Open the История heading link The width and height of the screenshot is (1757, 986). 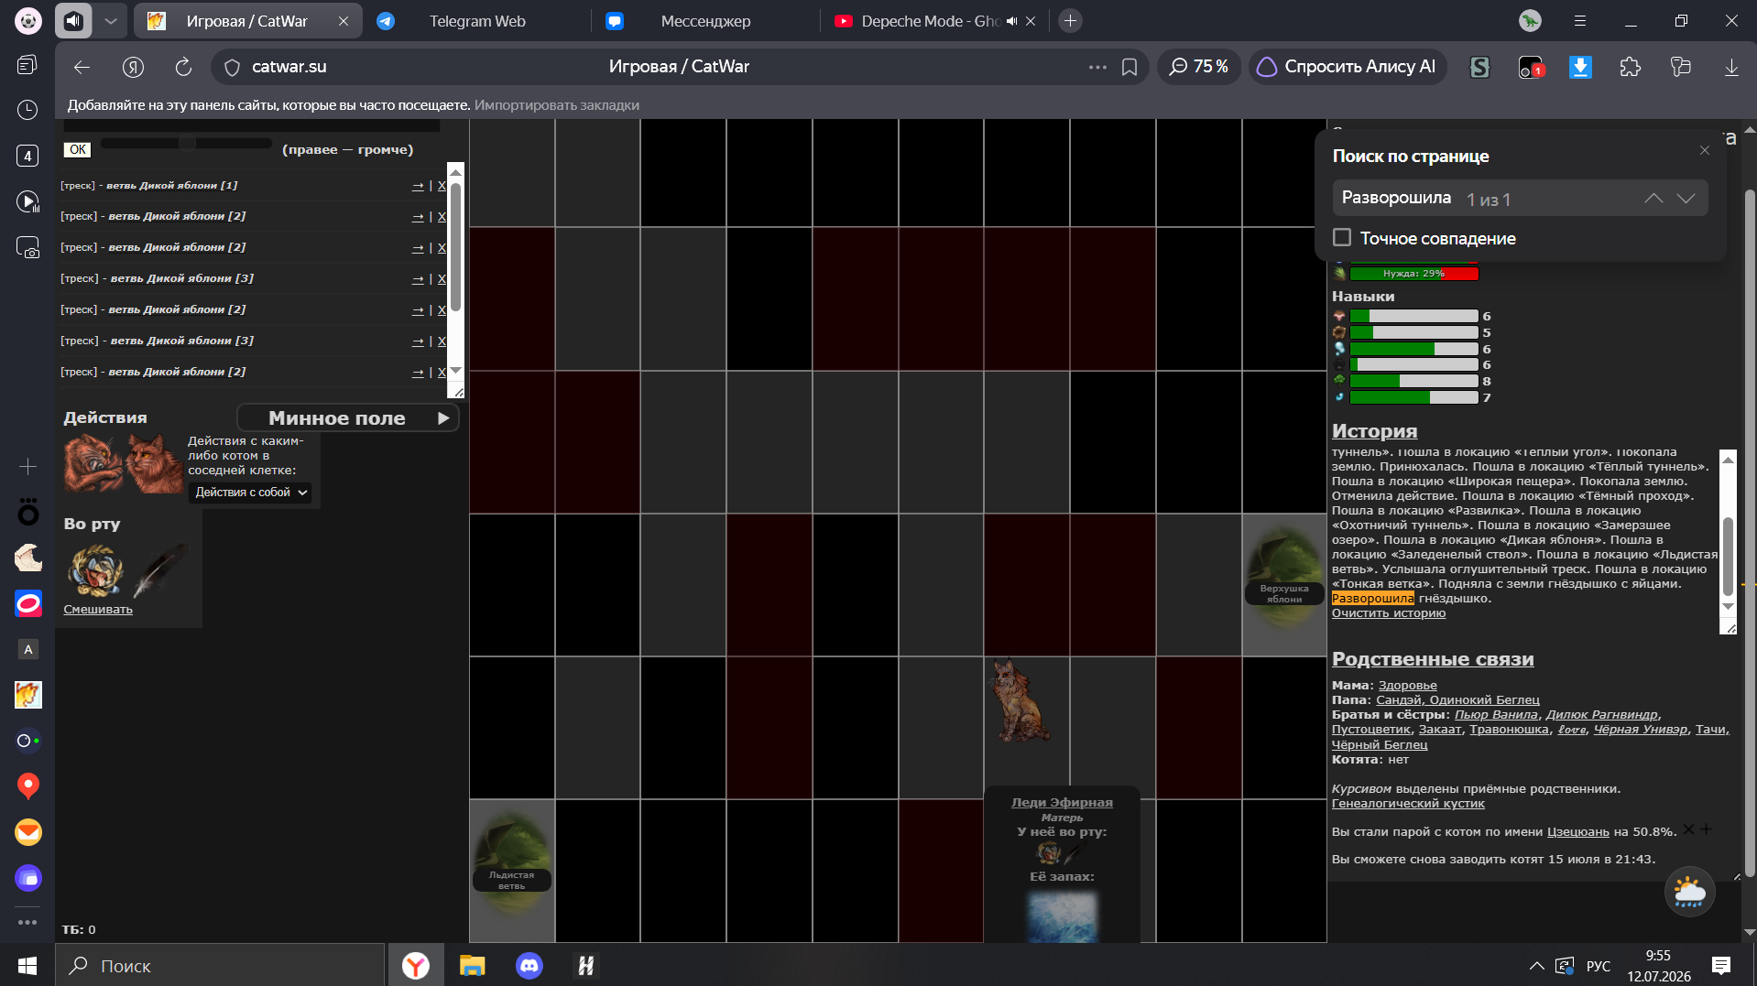[x=1374, y=431]
